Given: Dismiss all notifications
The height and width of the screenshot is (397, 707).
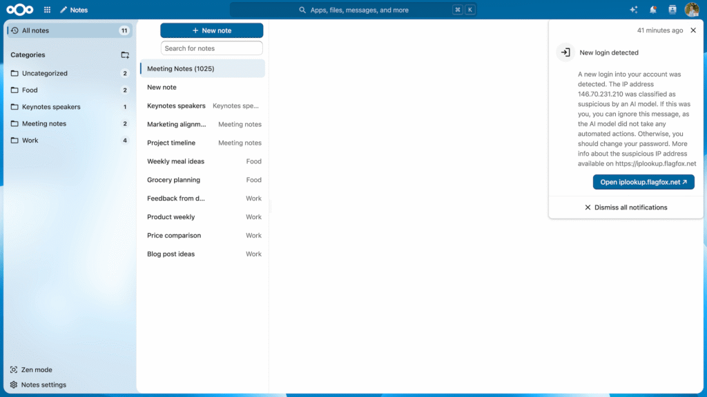Looking at the screenshot, I should (x=626, y=207).
